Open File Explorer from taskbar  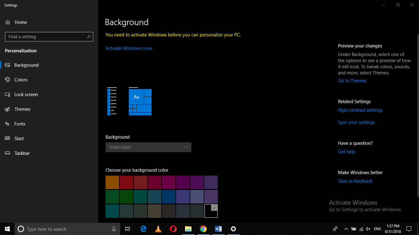tap(188, 229)
